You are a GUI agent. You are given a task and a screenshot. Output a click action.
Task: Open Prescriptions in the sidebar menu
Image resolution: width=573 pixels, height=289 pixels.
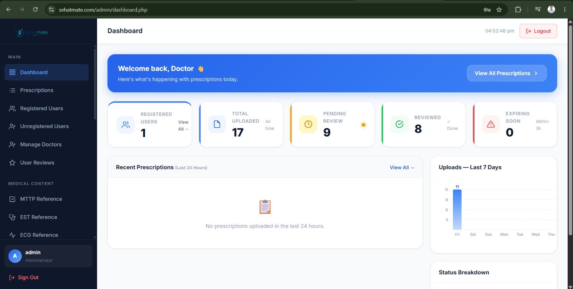(x=47, y=90)
